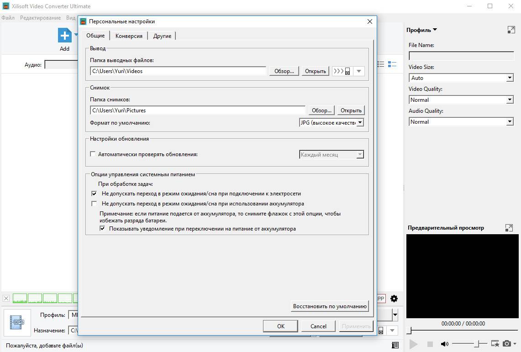Image resolution: width=521 pixels, height=352 pixels.
Task: Switch to detailed blue view icon
Action: pos(392,64)
